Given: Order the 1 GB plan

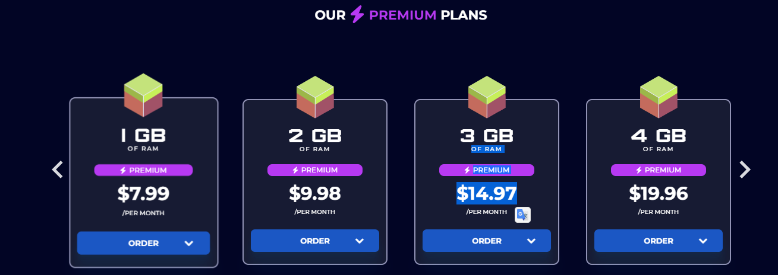Looking at the screenshot, I should tap(143, 243).
